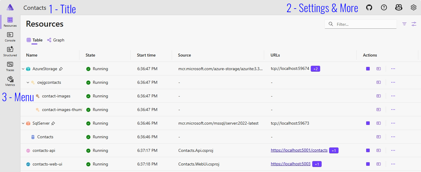View console logs for contacts-api
Screen dimensions: 421x172
[379, 150]
